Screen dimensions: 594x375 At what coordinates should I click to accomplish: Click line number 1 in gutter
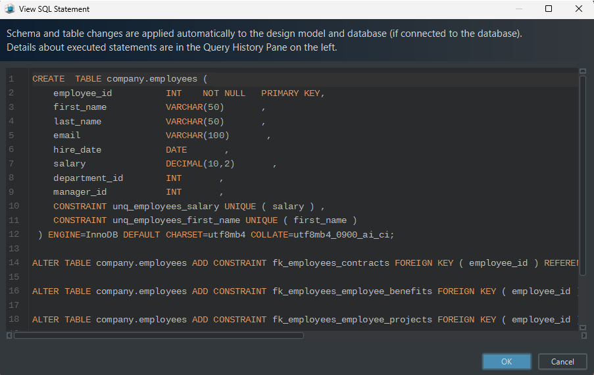11,79
